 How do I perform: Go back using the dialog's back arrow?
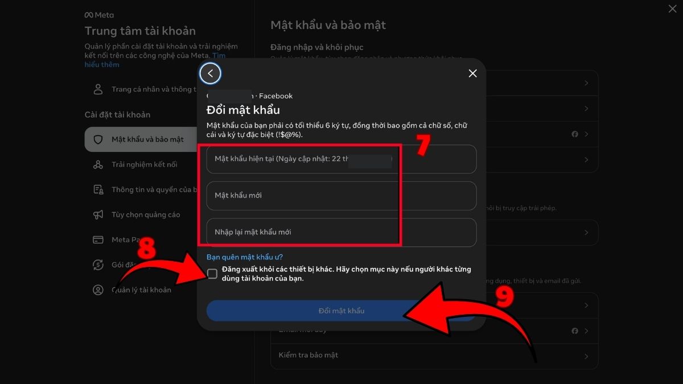(x=210, y=73)
